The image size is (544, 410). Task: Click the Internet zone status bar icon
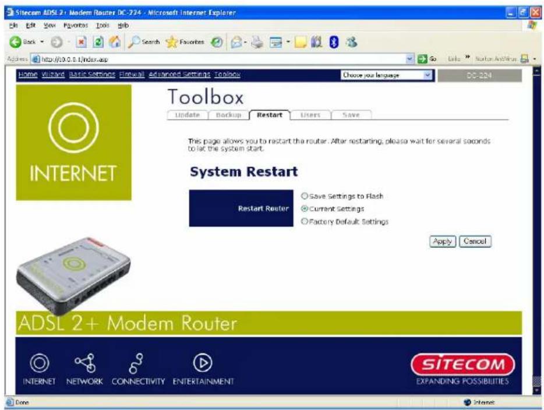pyautogui.click(x=467, y=402)
